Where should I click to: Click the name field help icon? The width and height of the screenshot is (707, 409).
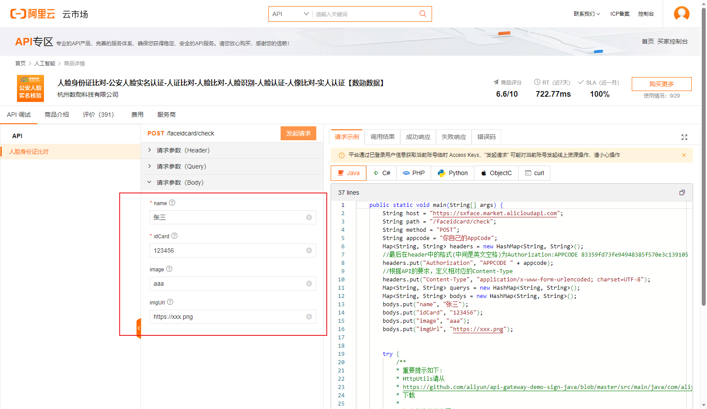(x=172, y=203)
